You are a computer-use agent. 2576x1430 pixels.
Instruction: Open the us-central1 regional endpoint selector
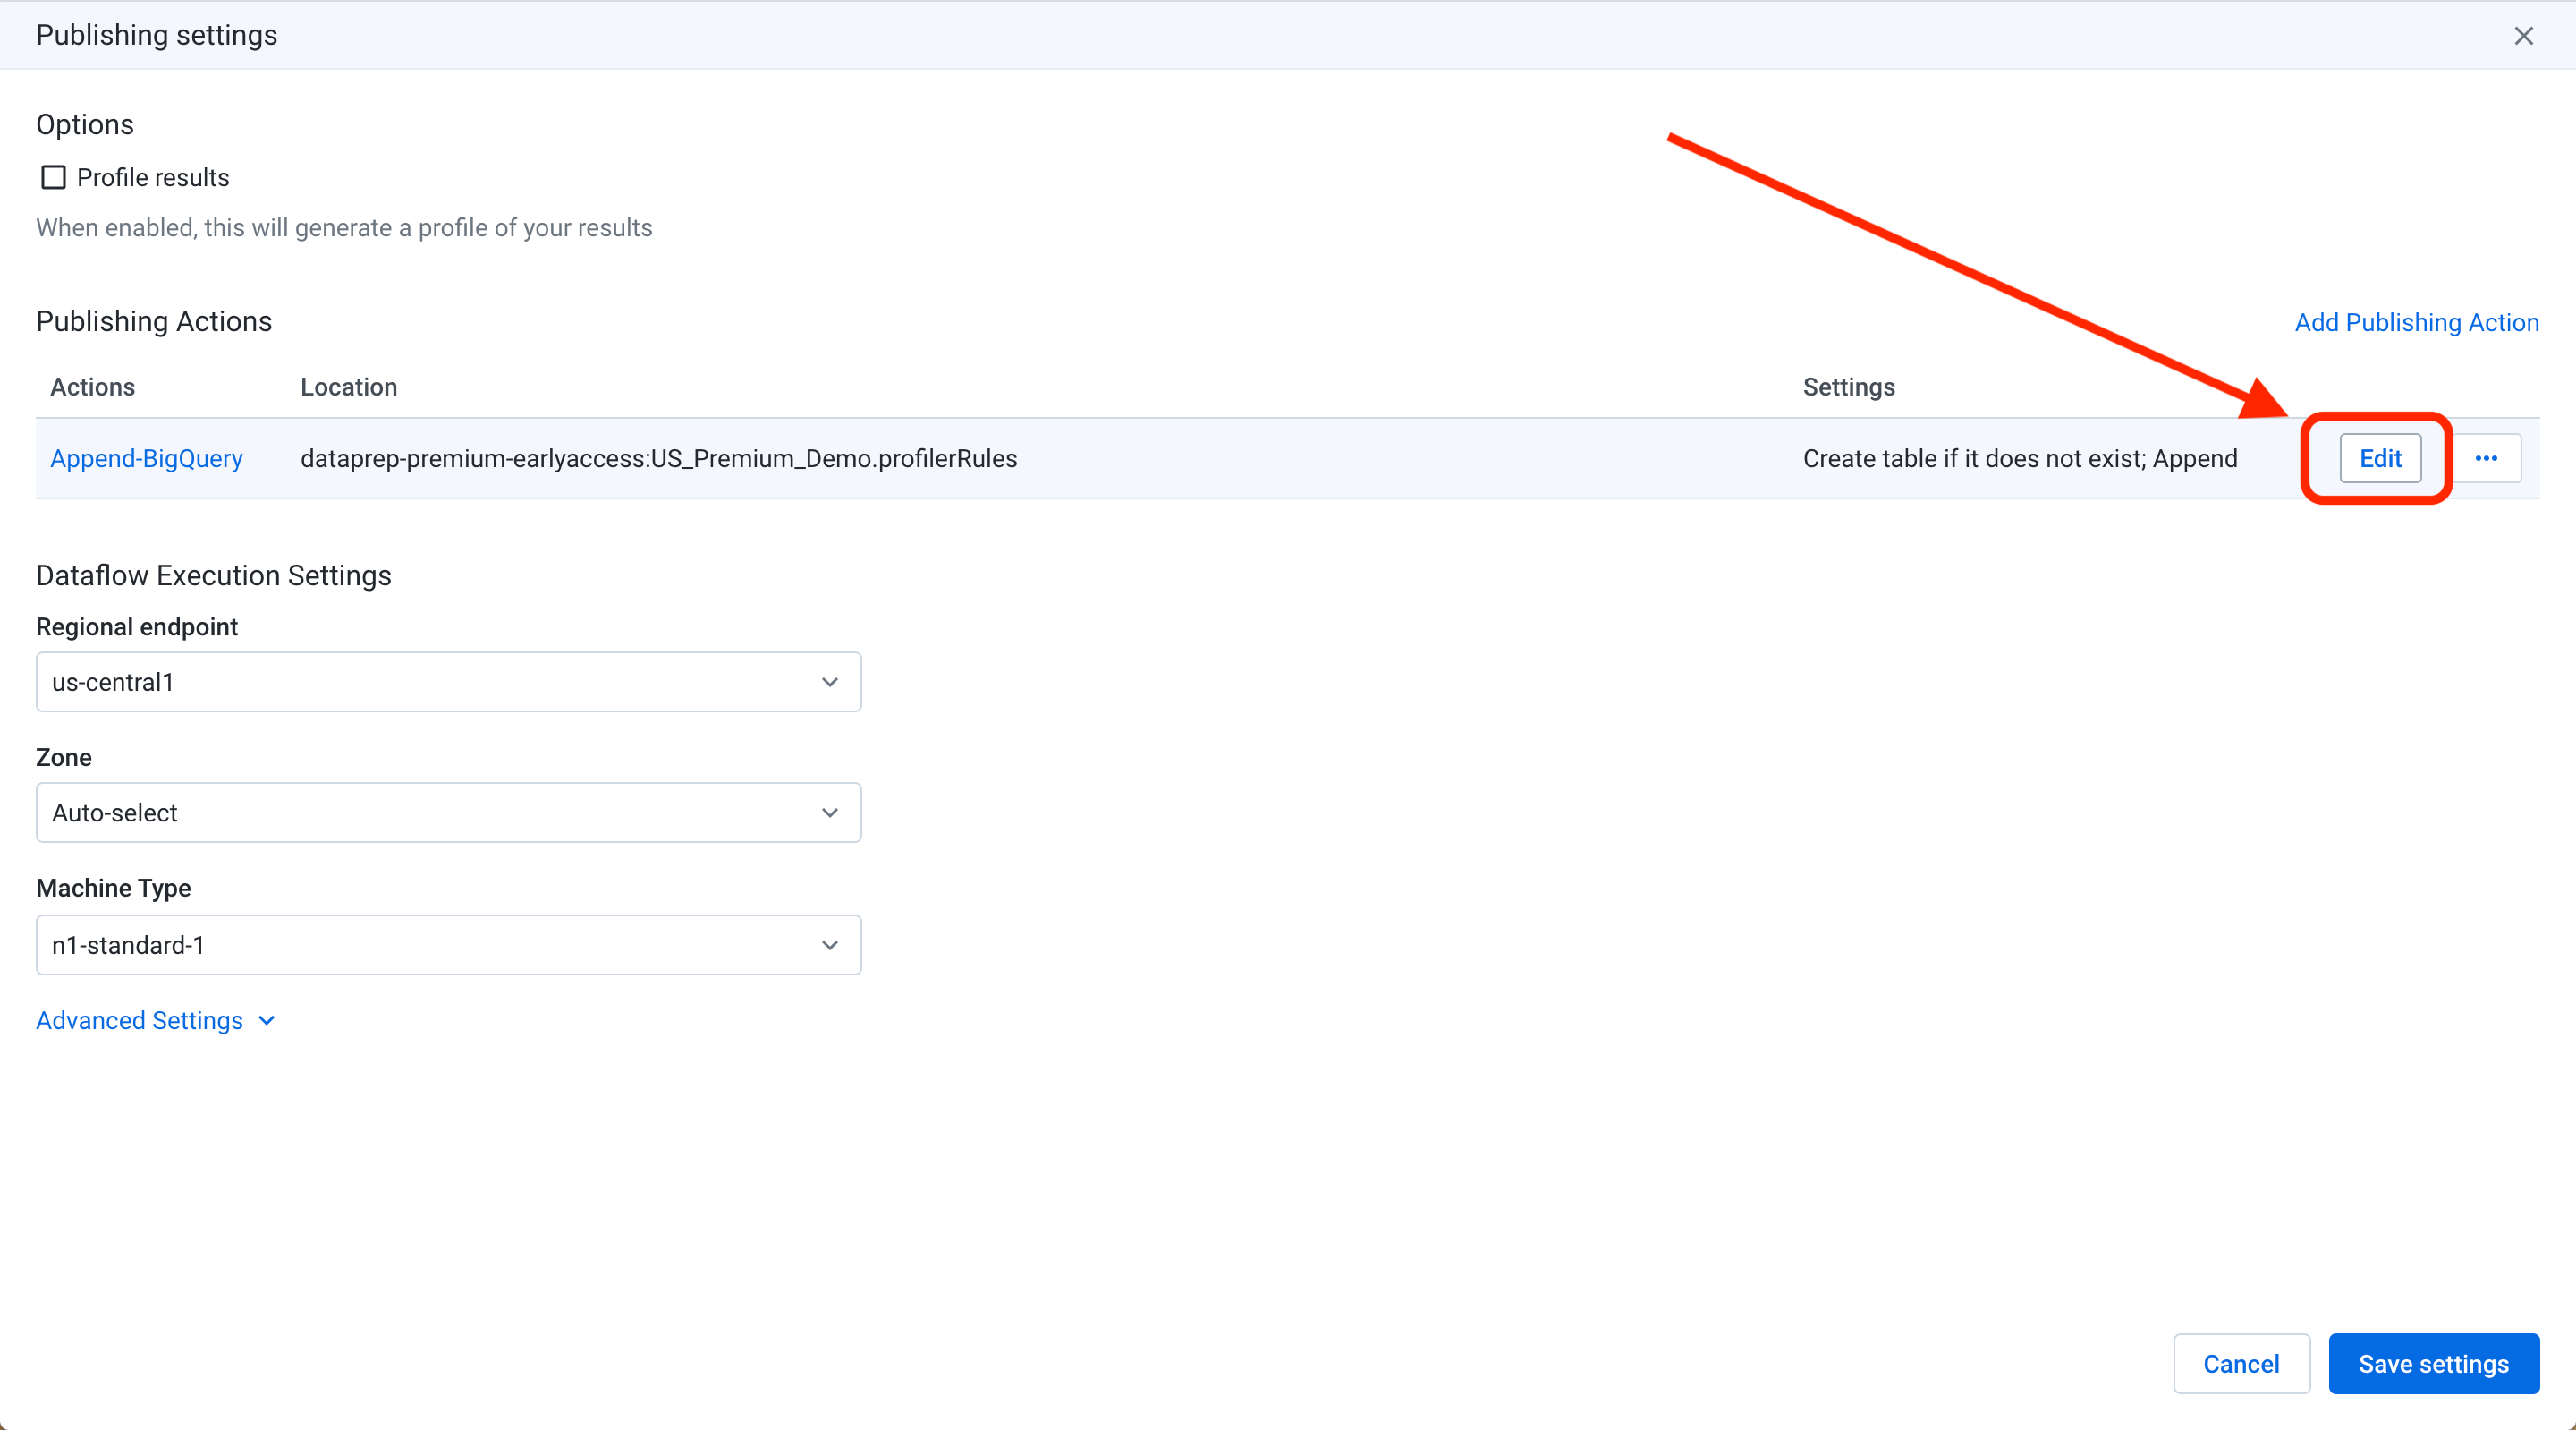[x=447, y=682]
